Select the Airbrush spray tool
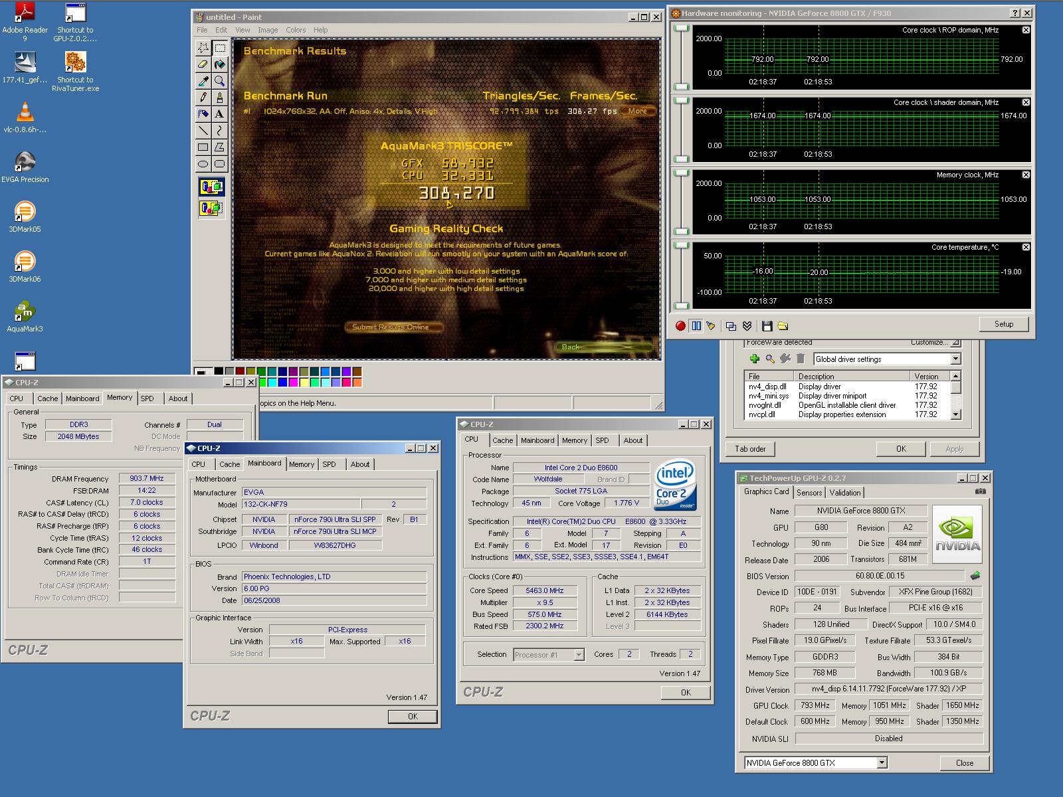 click(x=203, y=114)
